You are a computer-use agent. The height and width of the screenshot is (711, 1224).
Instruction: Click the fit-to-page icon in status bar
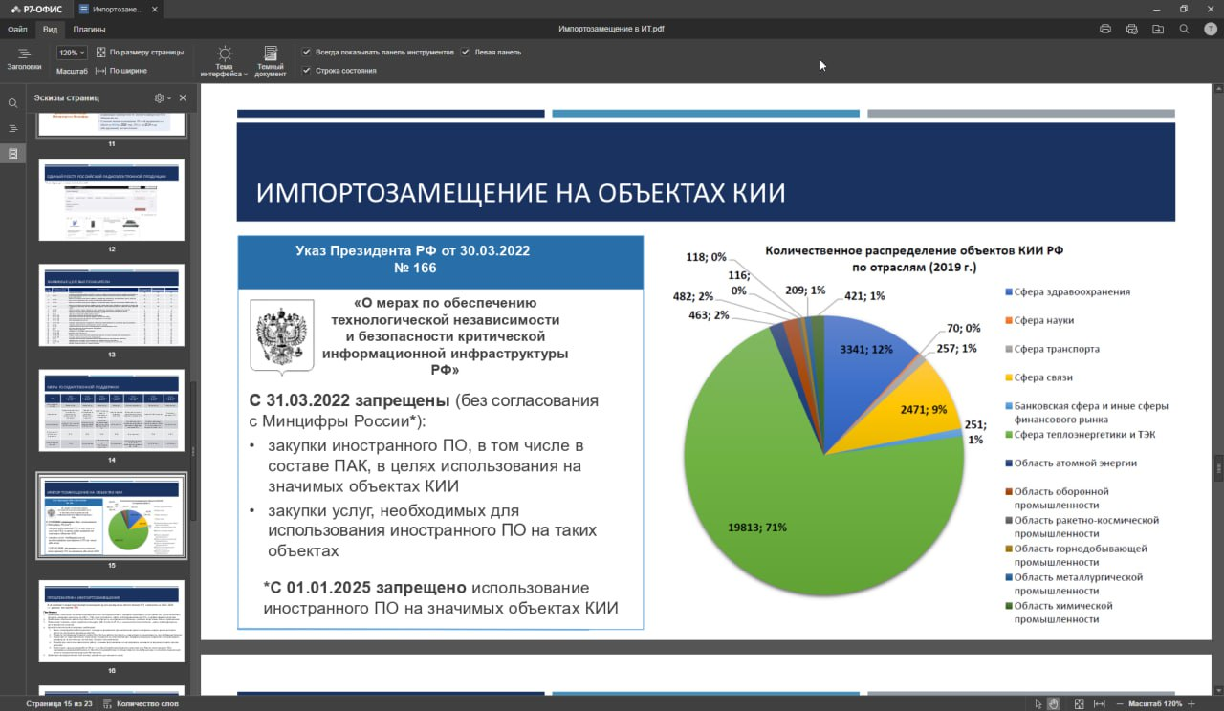pos(1080,703)
